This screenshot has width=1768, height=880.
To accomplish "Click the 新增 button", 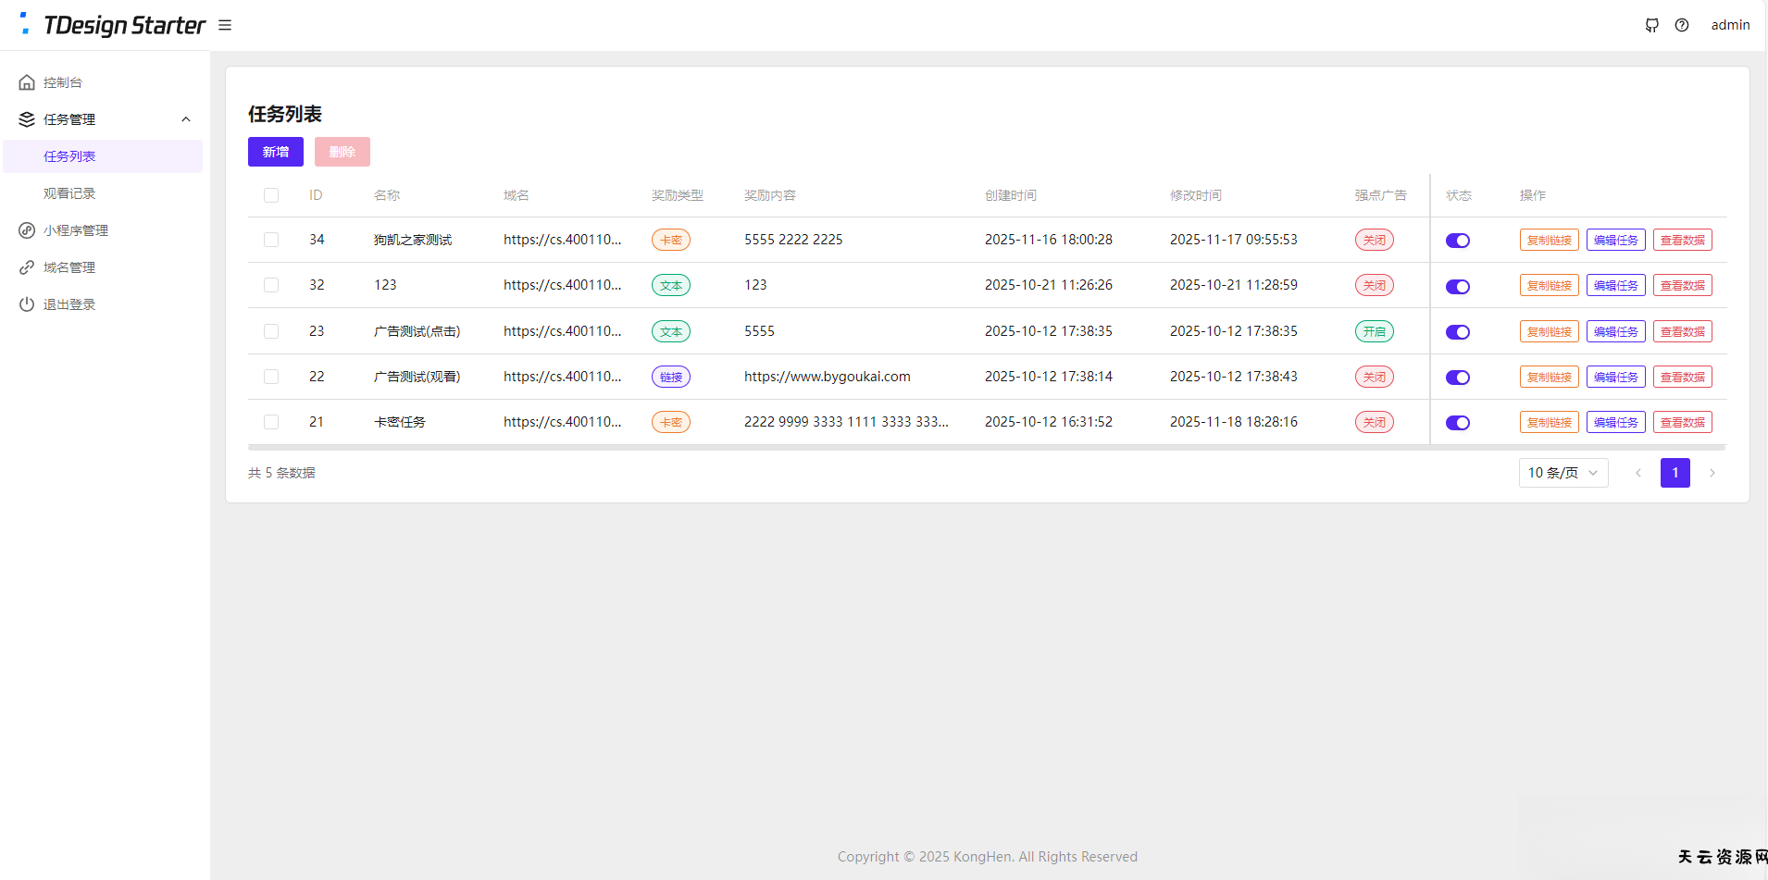I will pos(276,152).
